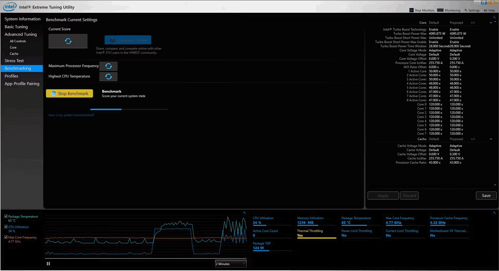Collapse the Core settings section
The height and width of the screenshot is (271, 499).
coord(491,23)
